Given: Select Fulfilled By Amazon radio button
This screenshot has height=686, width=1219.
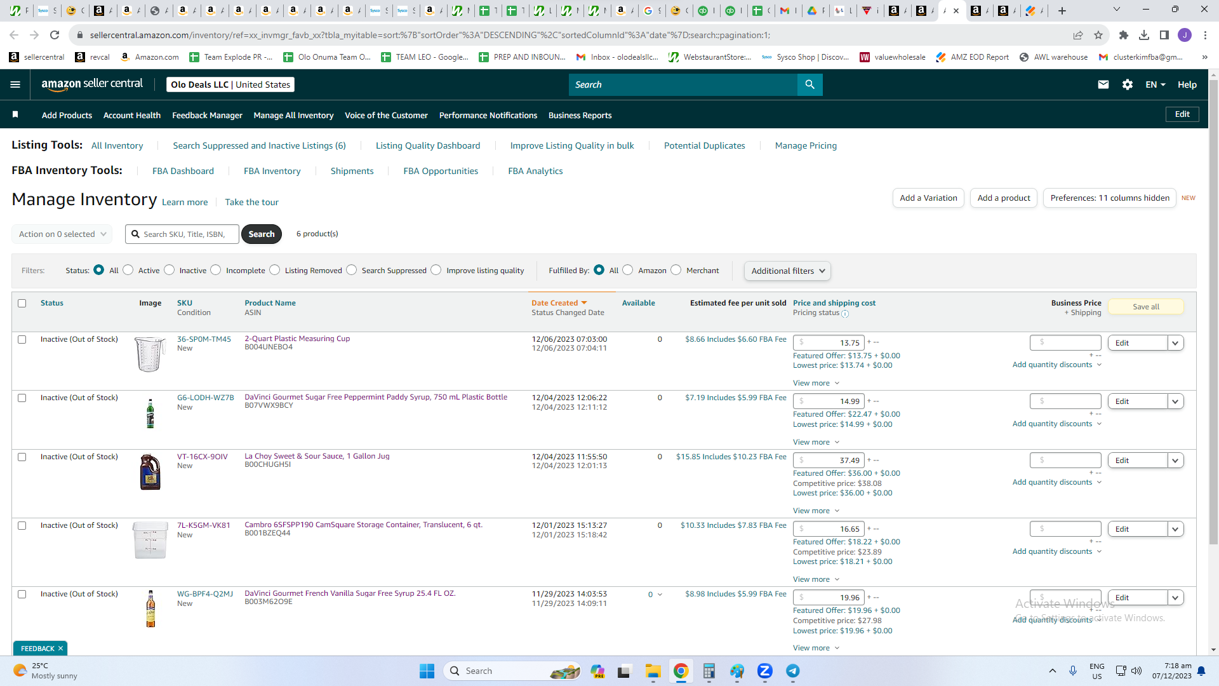Looking at the screenshot, I should [x=628, y=270].
